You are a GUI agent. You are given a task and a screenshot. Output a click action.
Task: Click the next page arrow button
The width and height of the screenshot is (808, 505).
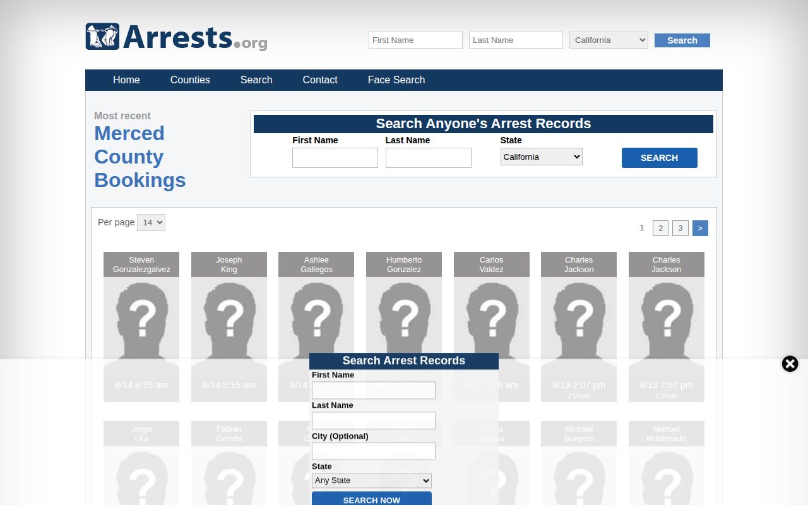[x=701, y=228]
